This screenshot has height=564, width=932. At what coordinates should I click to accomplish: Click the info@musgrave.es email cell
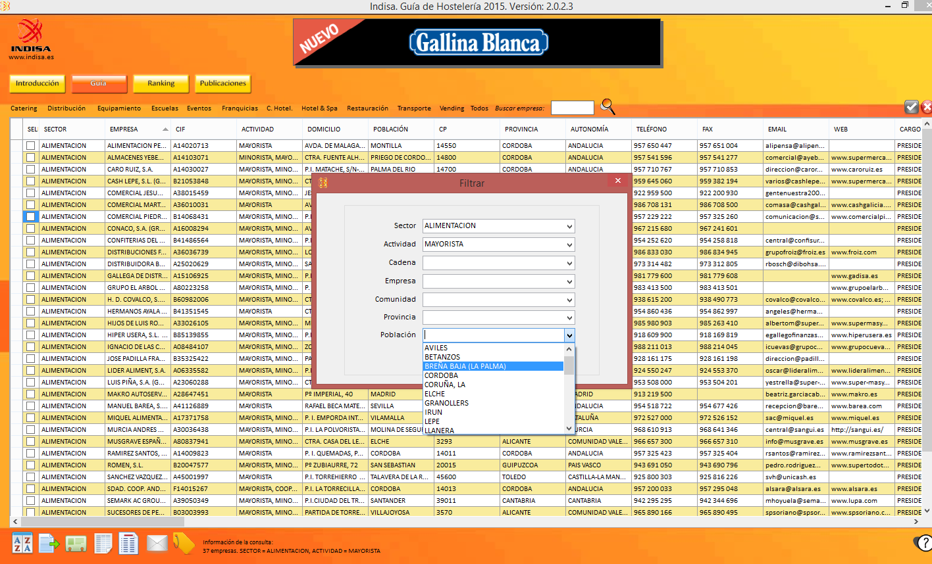coord(795,441)
